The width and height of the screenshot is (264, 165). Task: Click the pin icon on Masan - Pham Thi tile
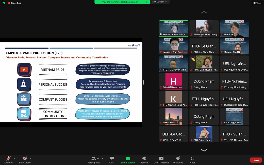[x=161, y=35]
